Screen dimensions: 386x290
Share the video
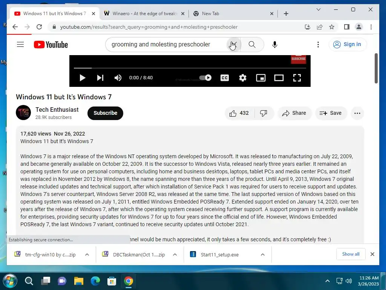pyautogui.click(x=294, y=113)
